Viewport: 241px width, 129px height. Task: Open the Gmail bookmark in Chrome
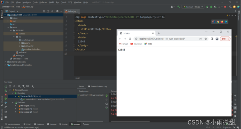[123, 44]
